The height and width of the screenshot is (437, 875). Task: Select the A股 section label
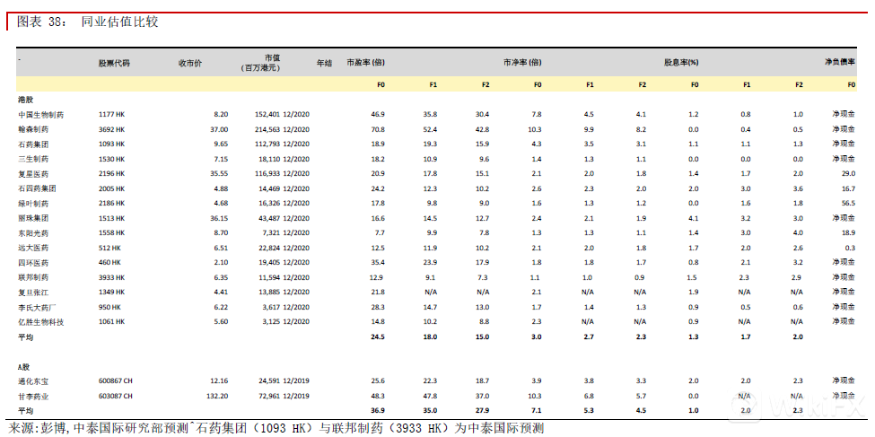point(24,367)
